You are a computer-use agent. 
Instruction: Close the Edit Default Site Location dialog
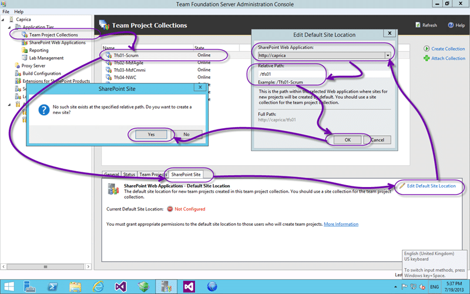390,34
